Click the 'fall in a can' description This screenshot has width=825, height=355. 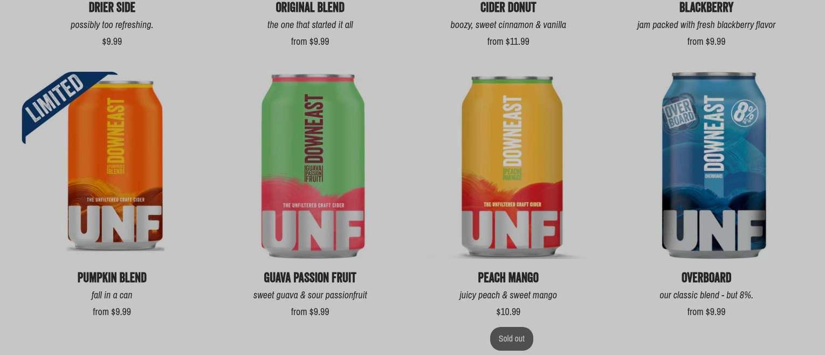click(112, 295)
